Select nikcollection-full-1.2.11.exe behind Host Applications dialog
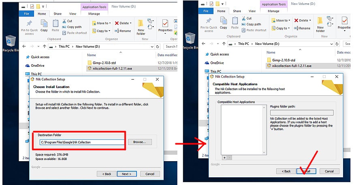Viewport: 354px width, 185px height. pos(290,66)
